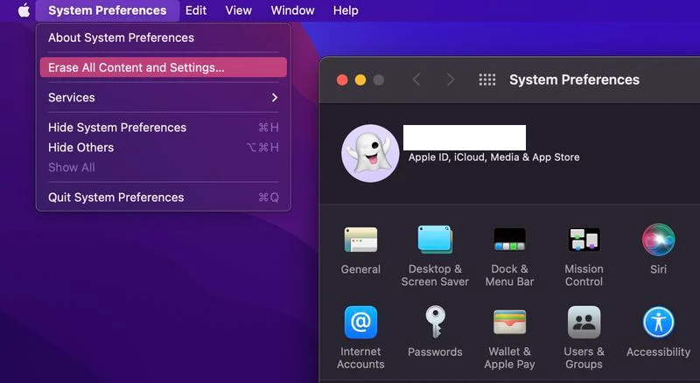Choose Hide Others menu entry

coord(164,147)
